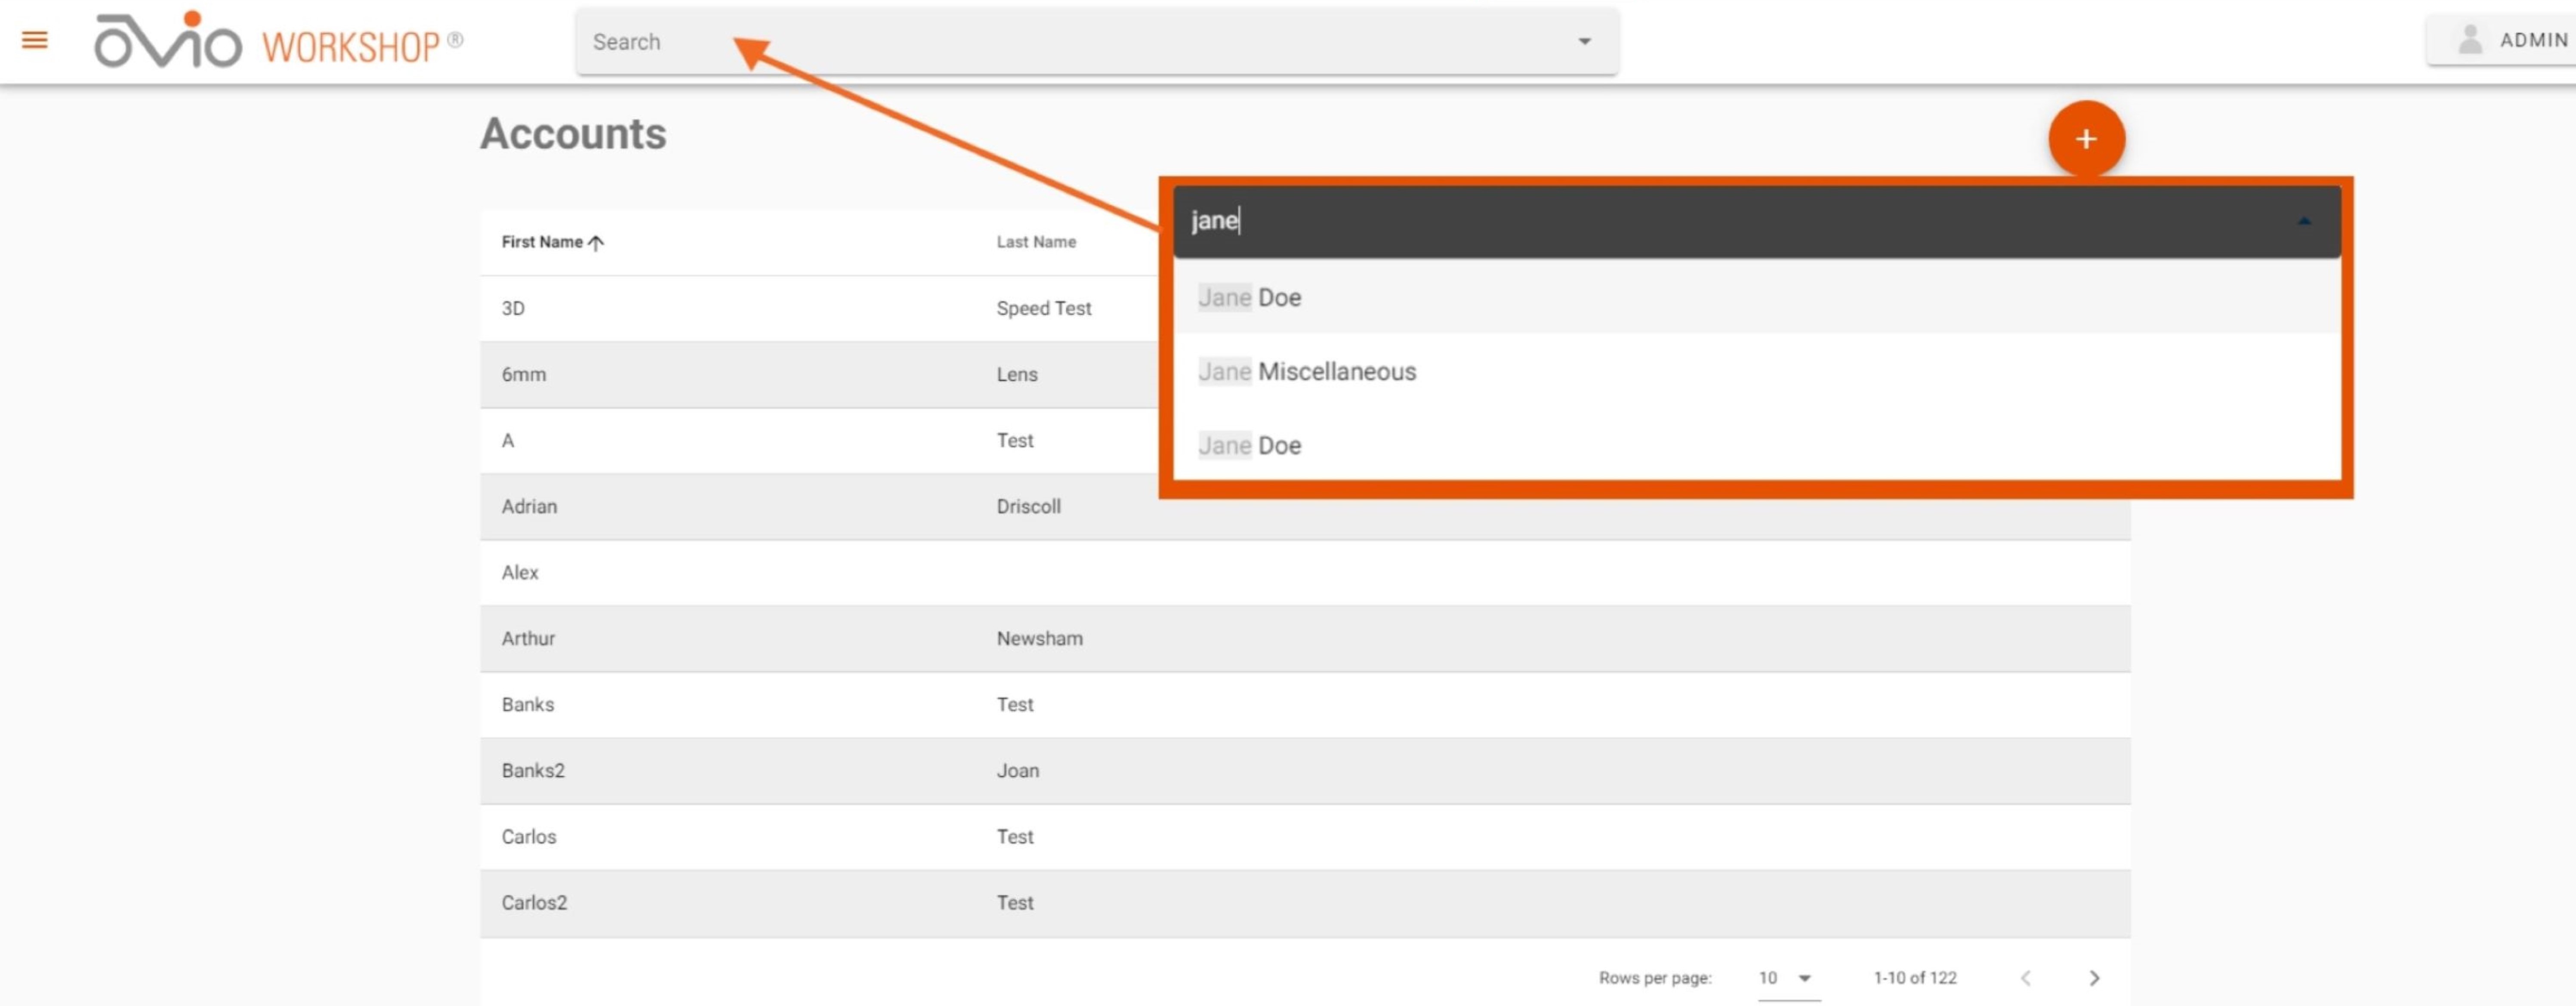This screenshot has width=2576, height=1006.
Task: Click the Joan last name cell
Action: pos(1017,770)
